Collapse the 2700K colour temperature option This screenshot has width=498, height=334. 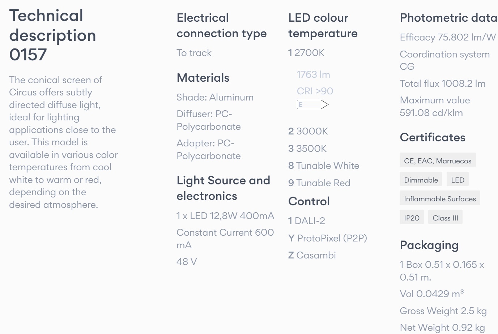(x=306, y=53)
